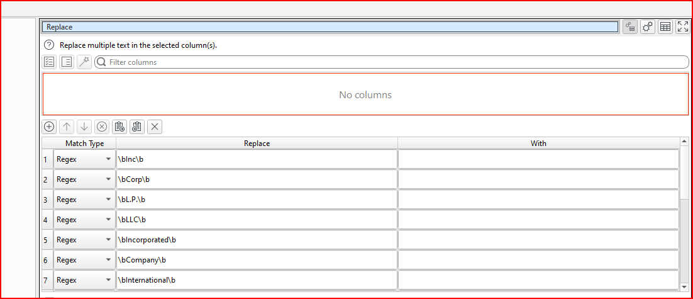Viewport: 693px width, 299px height.
Task: Click the With field in row 1
Action: tap(538, 159)
